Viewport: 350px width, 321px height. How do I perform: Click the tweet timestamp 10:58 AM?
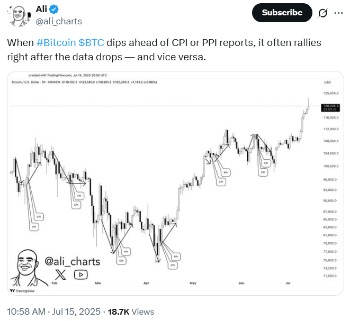coord(26,311)
